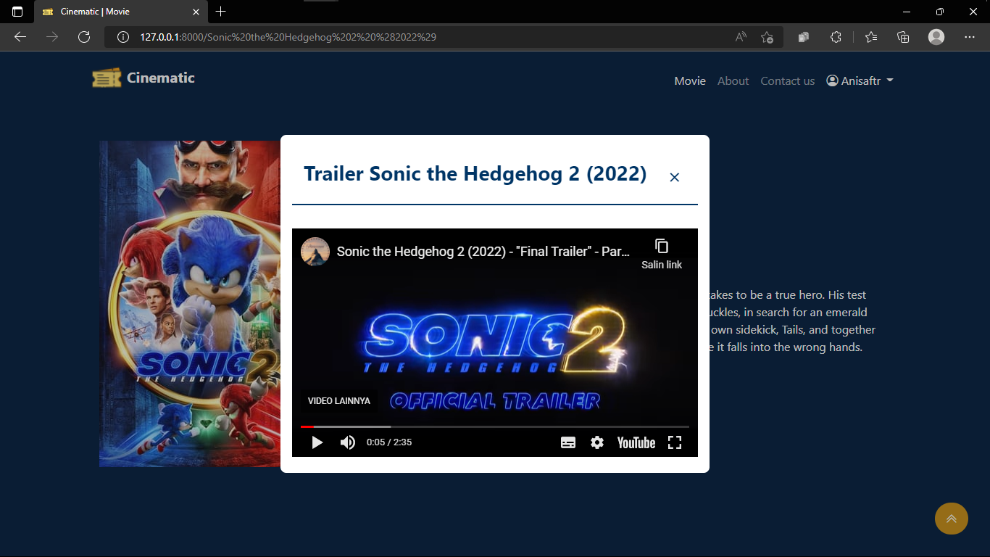The width and height of the screenshot is (990, 557).
Task: Click the modal title Trailer Sonic the Hedgehog 2
Action: click(x=475, y=174)
